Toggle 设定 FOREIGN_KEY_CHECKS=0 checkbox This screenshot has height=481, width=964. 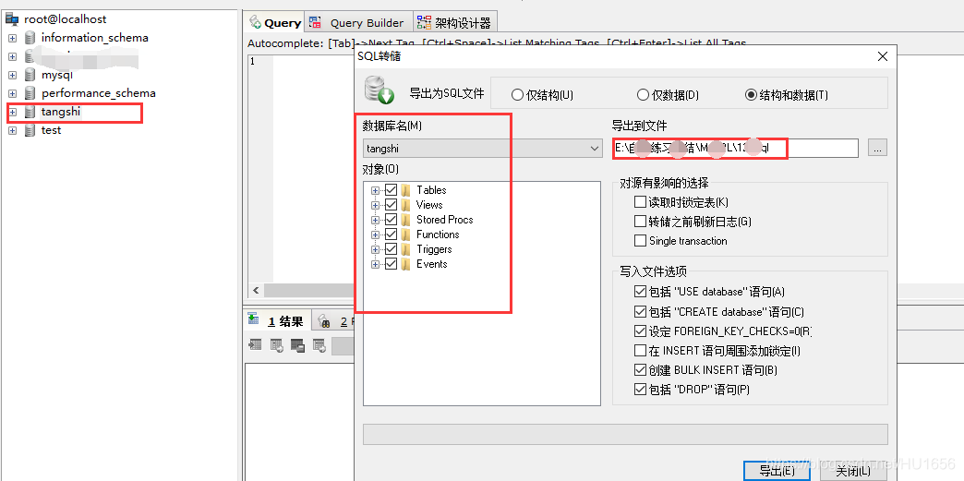(640, 331)
